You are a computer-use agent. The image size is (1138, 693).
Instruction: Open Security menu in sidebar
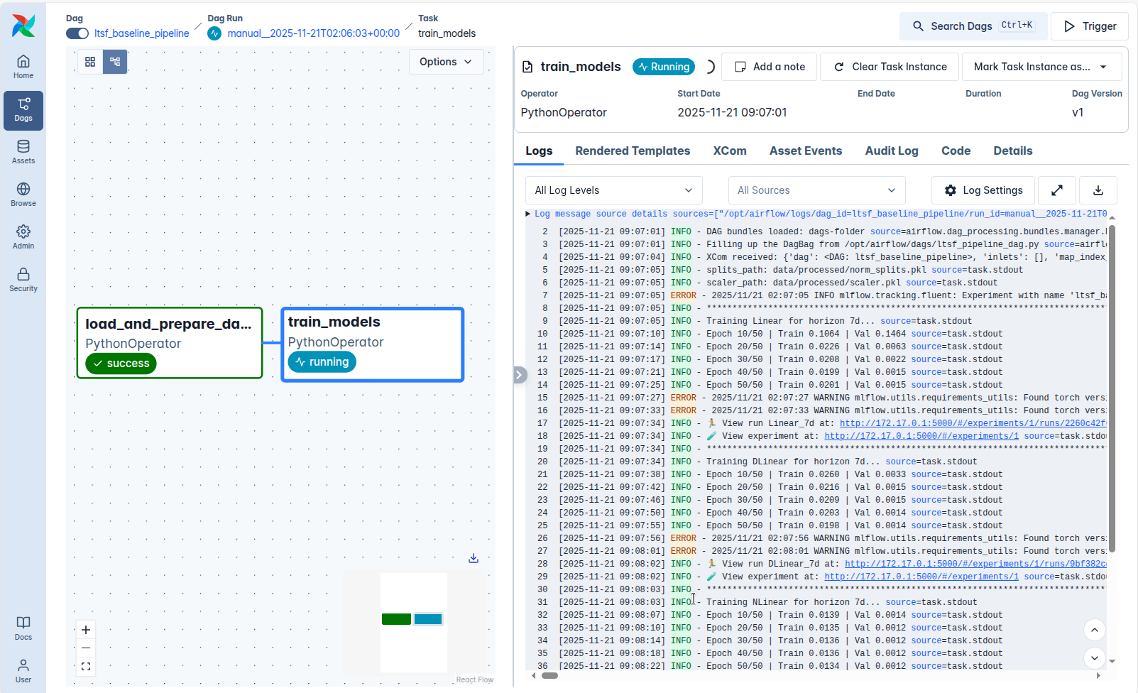point(23,280)
